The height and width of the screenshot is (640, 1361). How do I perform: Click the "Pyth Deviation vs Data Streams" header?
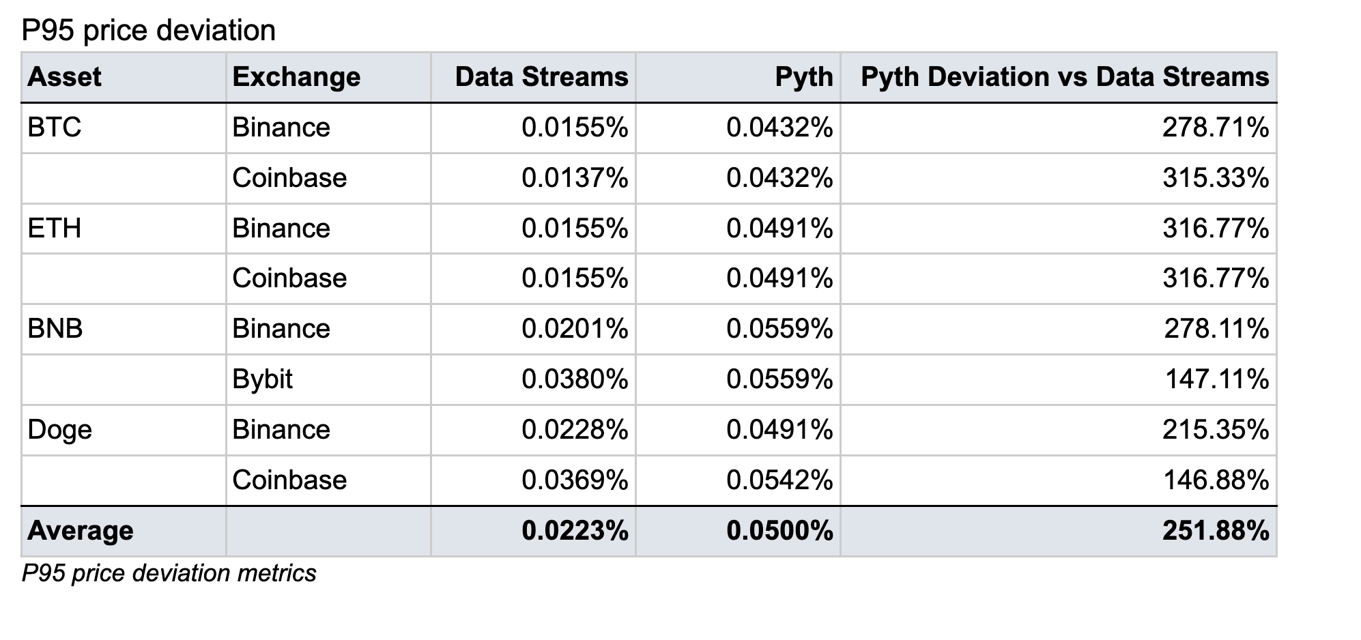(1065, 77)
